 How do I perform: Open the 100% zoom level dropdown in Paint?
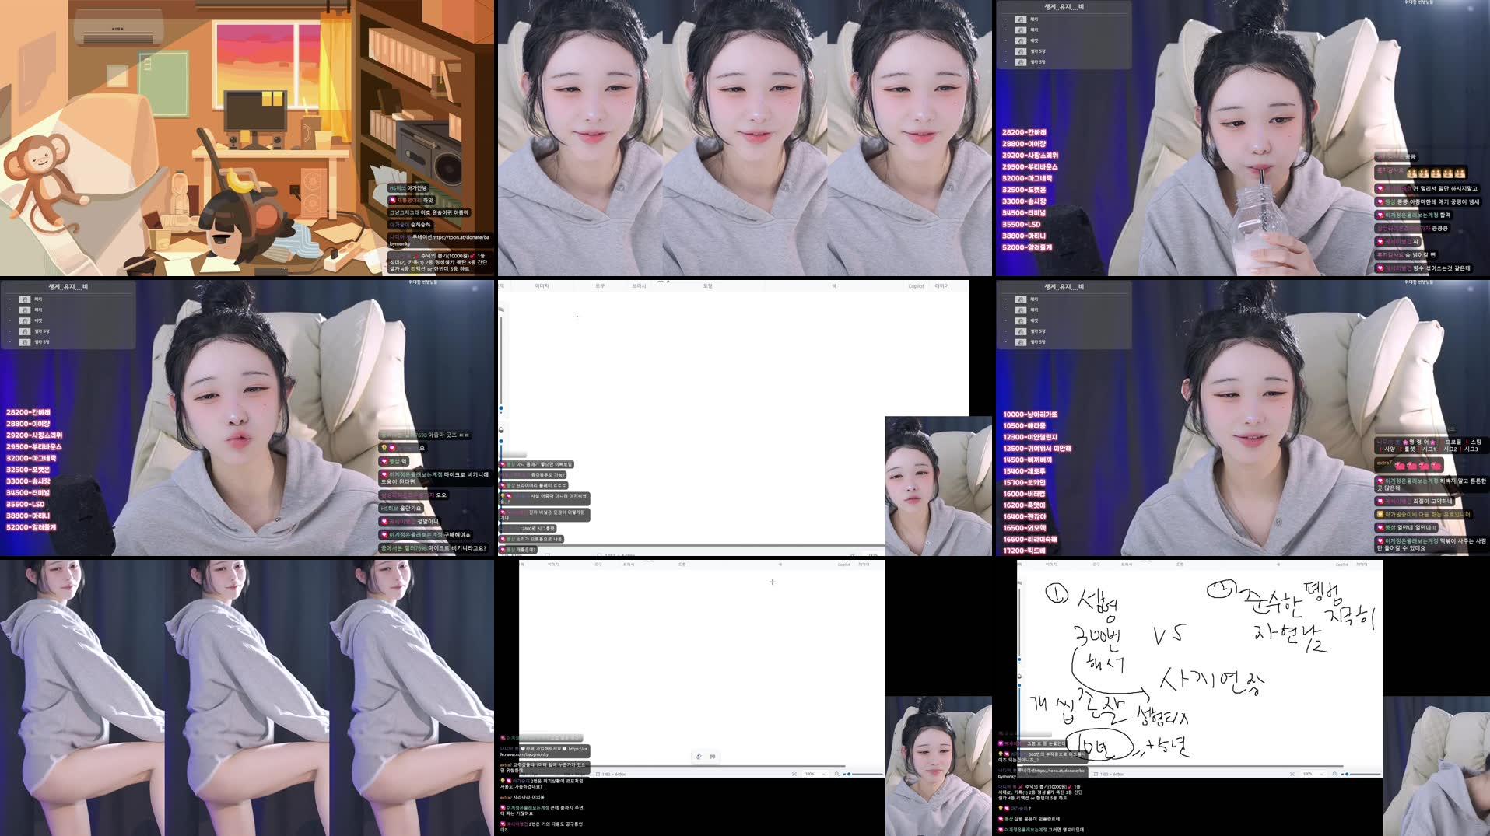pos(813,774)
